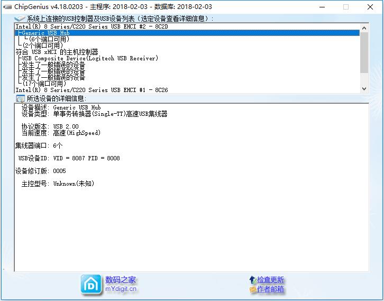Click the 作者邮箱 link
This screenshot has height=301, width=384.
click(270, 289)
